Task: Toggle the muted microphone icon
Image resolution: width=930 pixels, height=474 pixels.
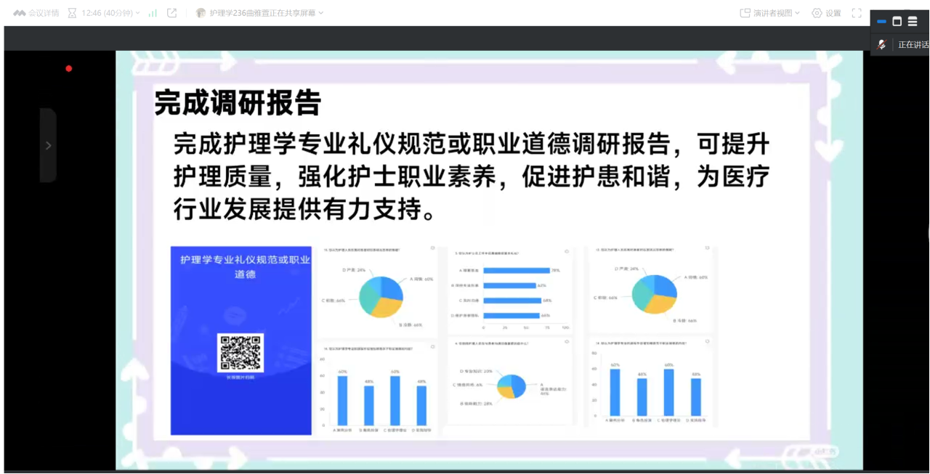Action: coord(881,44)
